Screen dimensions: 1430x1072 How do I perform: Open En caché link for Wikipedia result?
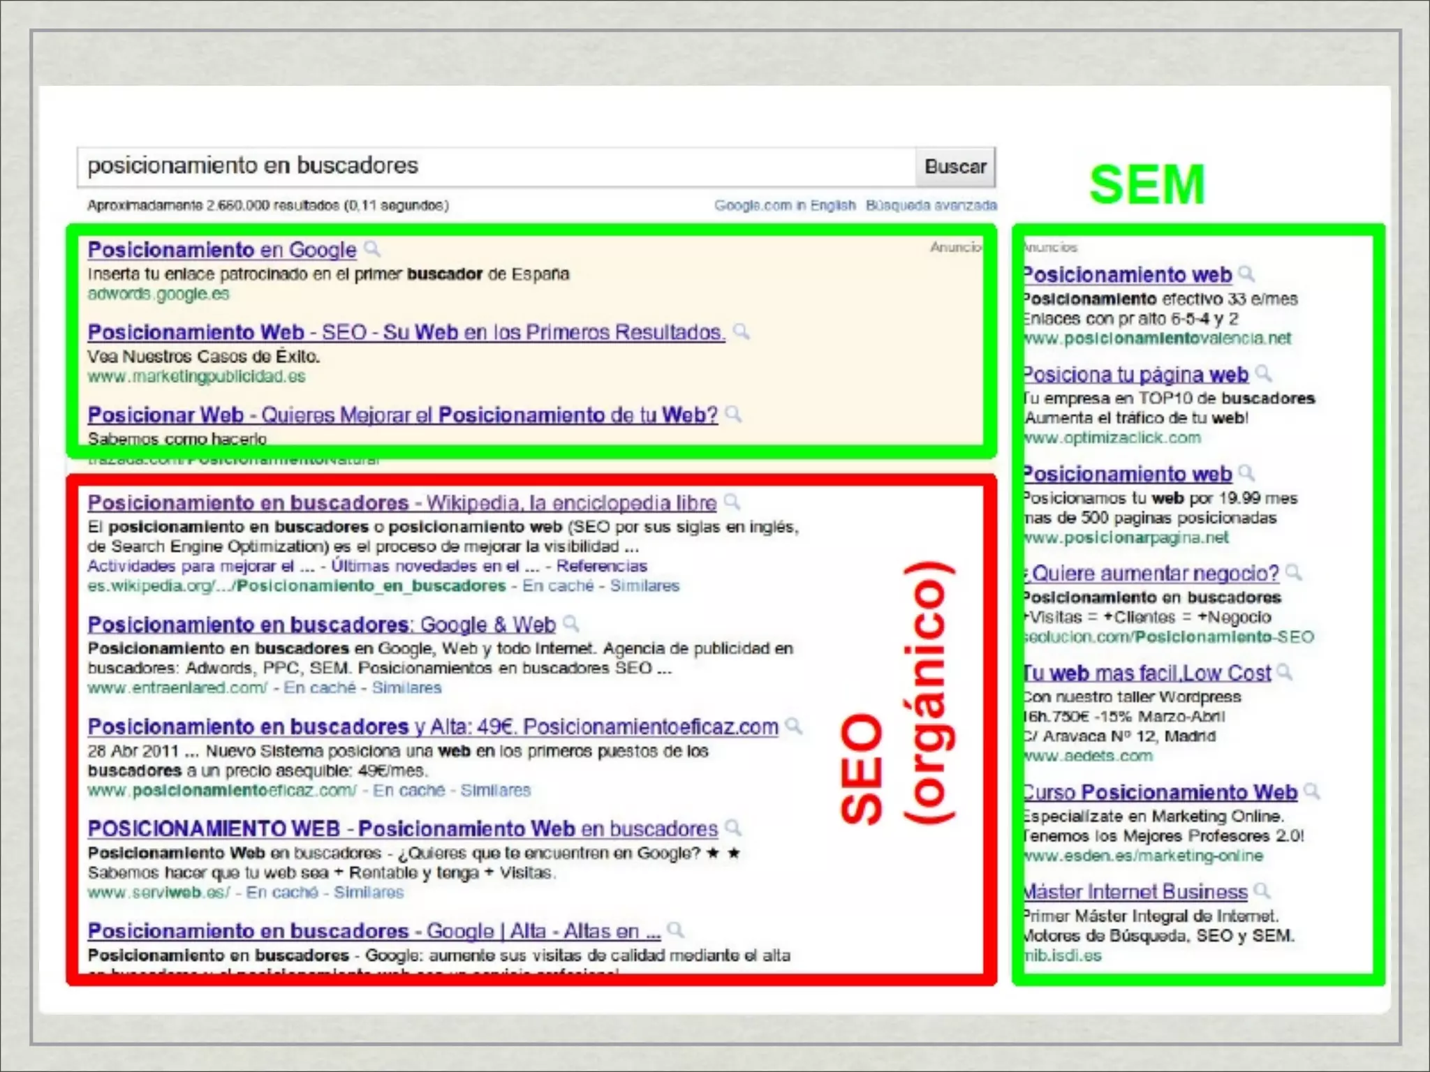pos(557,586)
